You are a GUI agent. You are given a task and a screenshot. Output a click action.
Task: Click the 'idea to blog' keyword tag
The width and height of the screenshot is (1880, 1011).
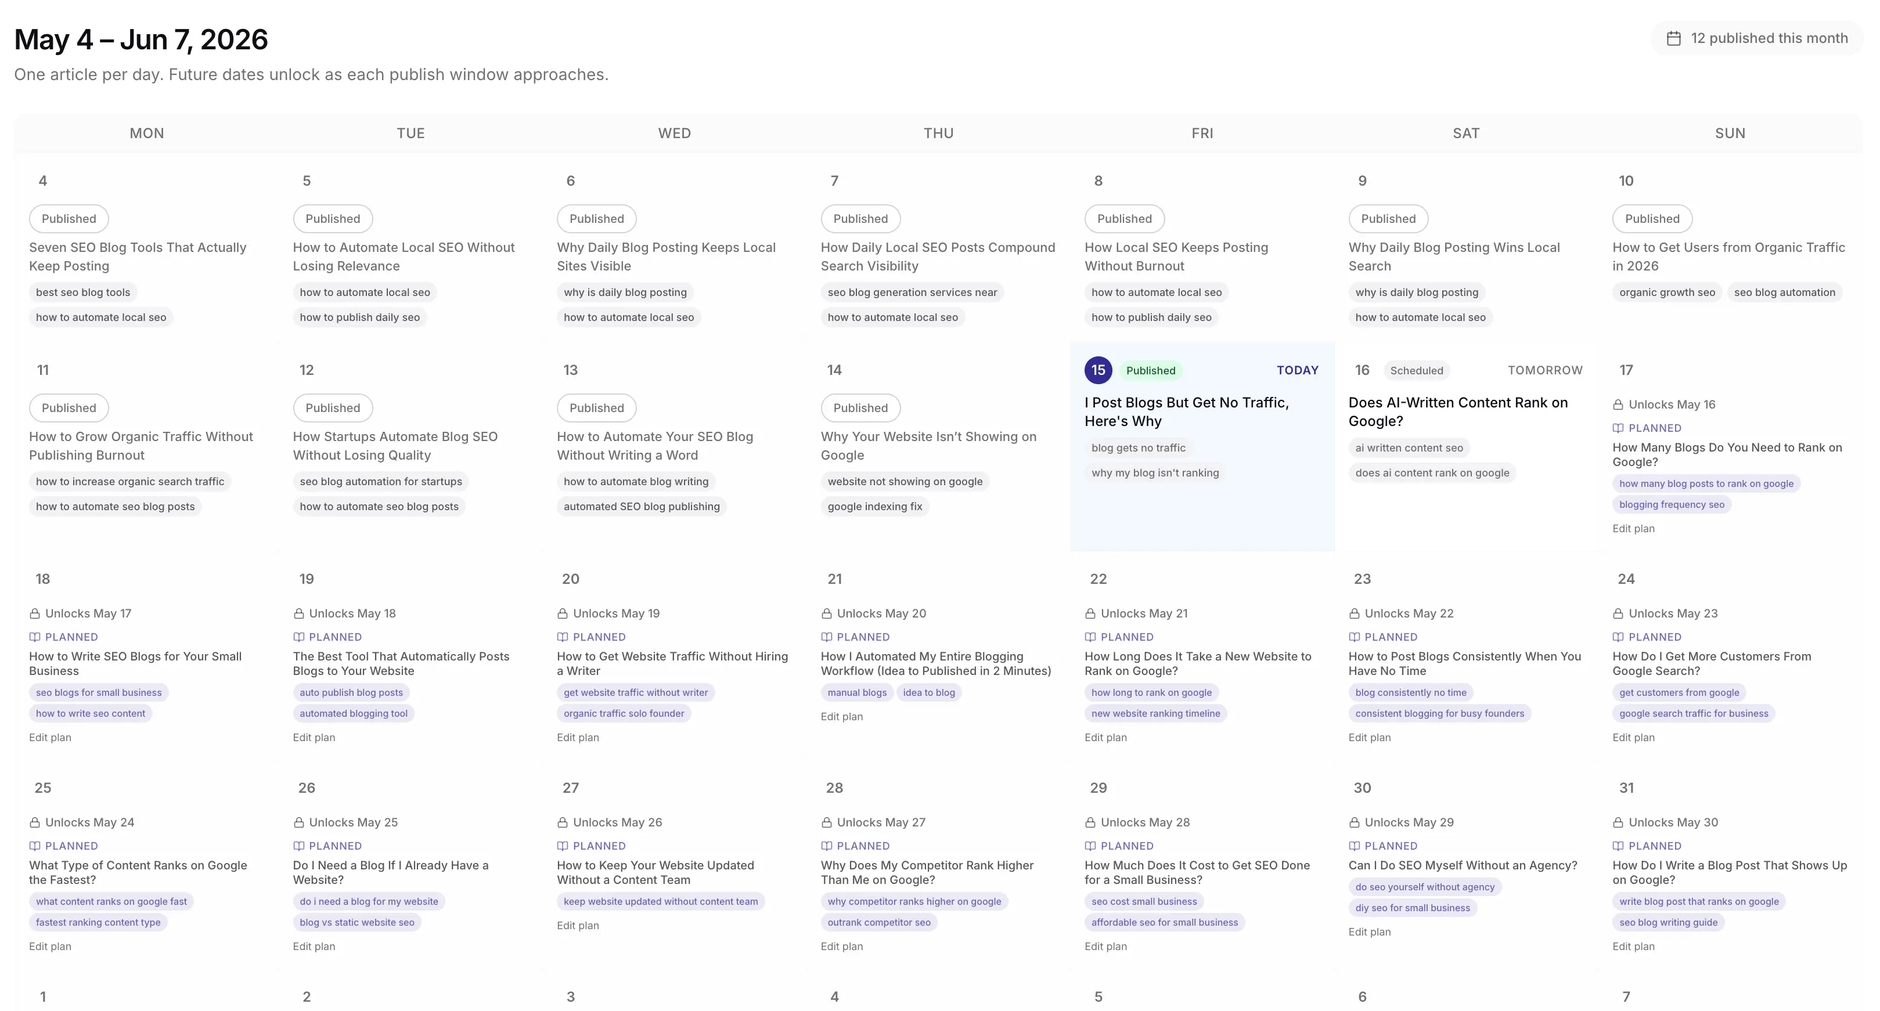pyautogui.click(x=928, y=693)
